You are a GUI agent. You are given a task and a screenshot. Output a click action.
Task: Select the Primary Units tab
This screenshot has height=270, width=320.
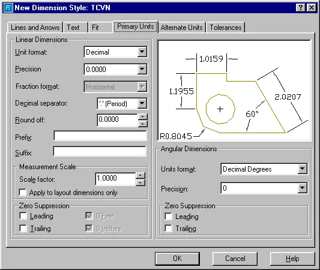136,26
